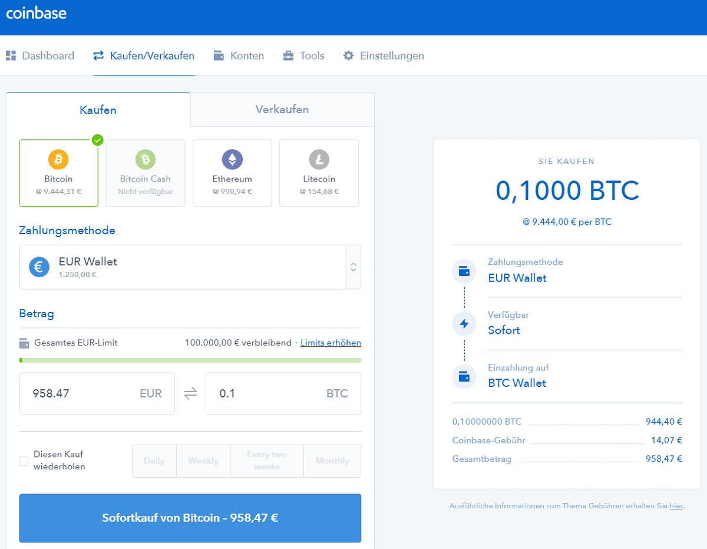
Task: Click '100.000,00 € verbleibend' text
Action: (x=238, y=343)
